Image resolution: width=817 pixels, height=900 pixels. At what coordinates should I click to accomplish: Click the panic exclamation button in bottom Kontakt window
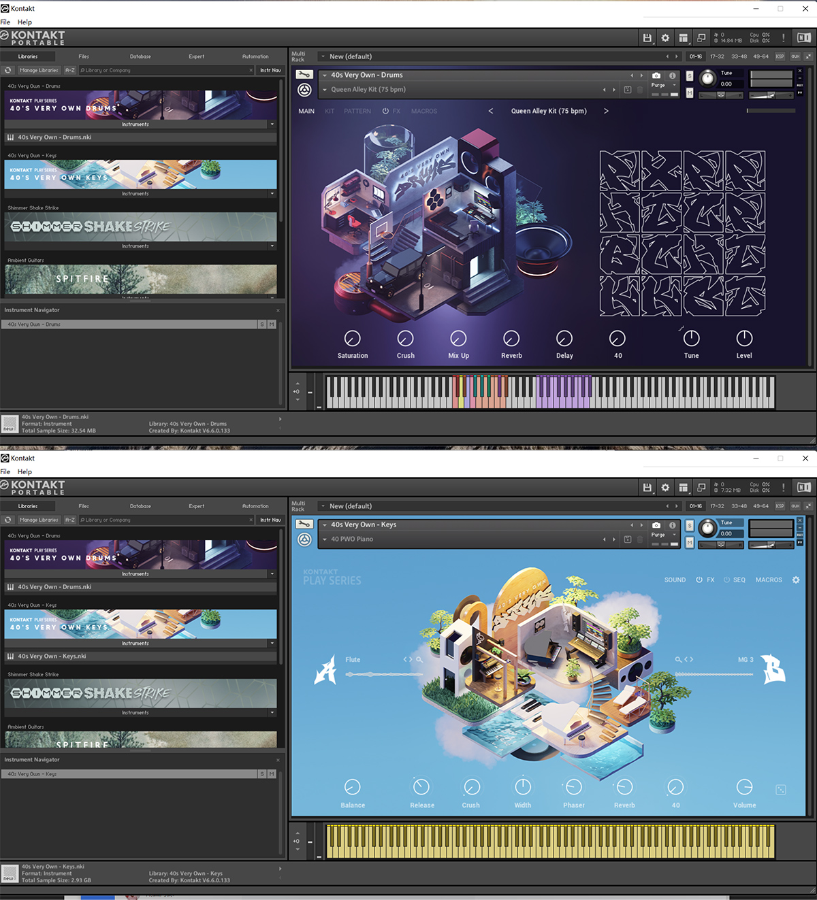click(783, 488)
